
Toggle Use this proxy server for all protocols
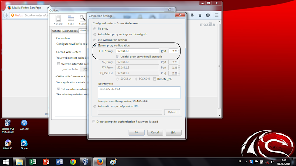pyautogui.click(x=118, y=57)
